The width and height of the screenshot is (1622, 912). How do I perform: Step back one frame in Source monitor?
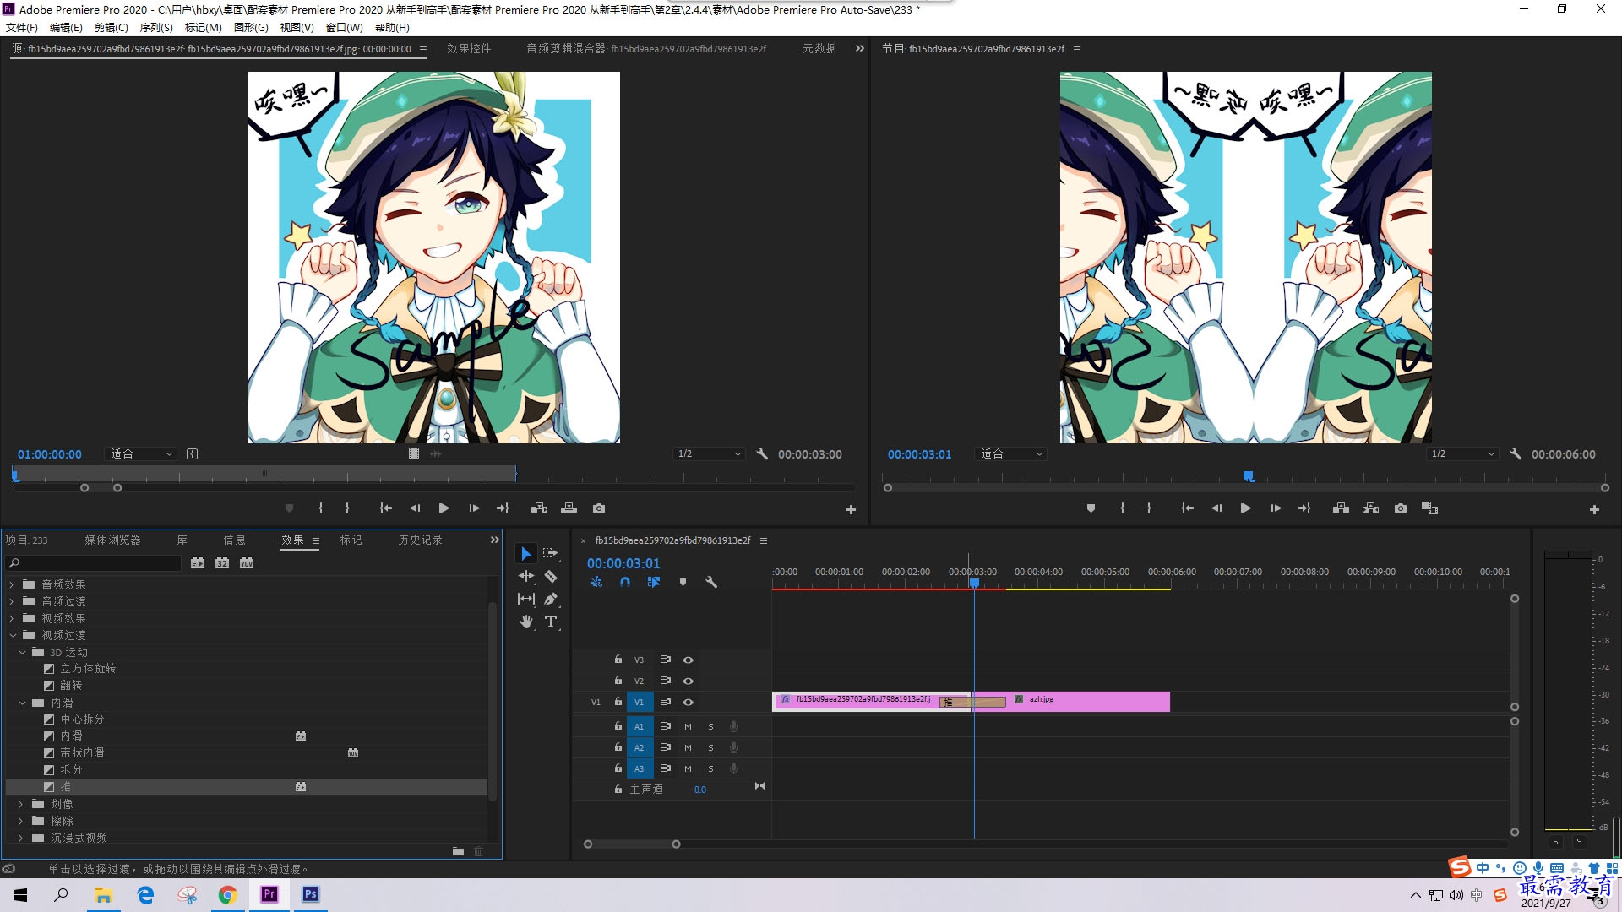click(x=414, y=508)
